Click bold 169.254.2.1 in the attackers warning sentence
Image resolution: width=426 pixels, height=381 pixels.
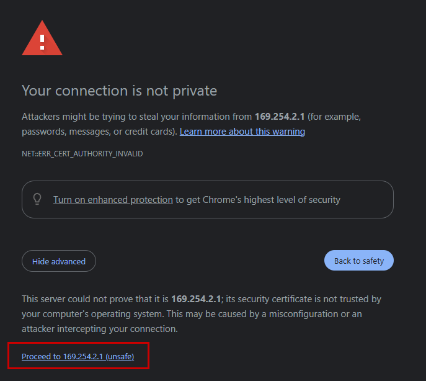pos(280,117)
